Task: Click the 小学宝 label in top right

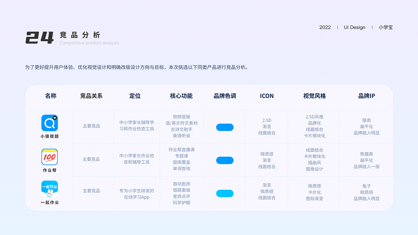Action: [x=386, y=27]
